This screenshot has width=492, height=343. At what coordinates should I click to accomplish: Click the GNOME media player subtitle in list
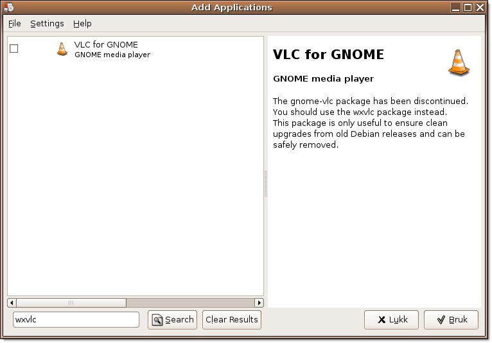112,55
